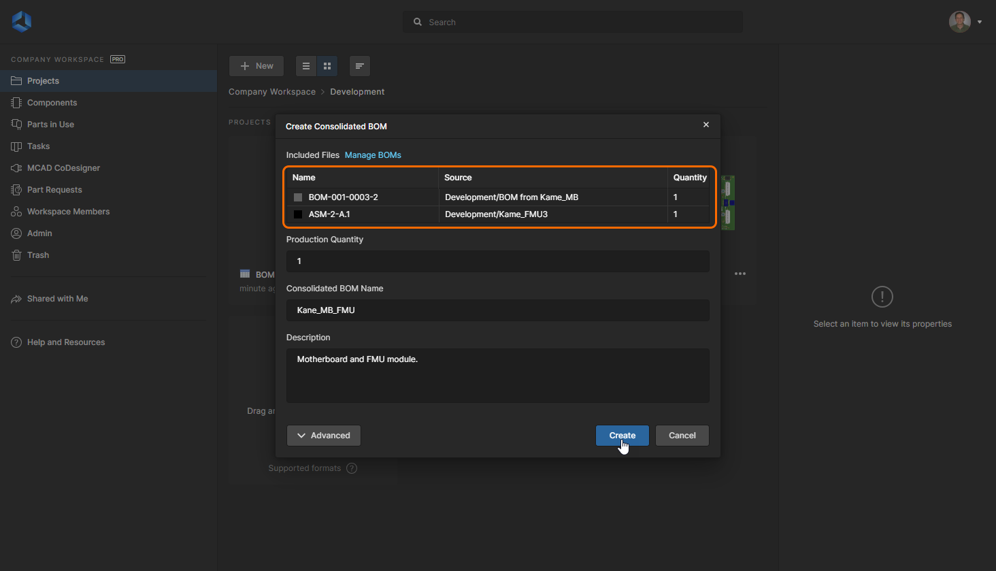Open the sort options icon
This screenshot has height=571, width=996.
[x=359, y=66]
